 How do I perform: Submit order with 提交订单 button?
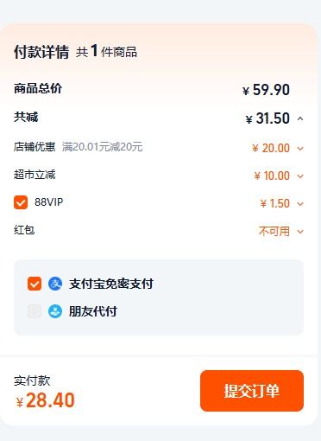[x=252, y=391]
